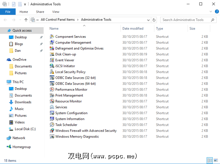Select the Performance Monitor icon
Screen dimensions: 220x164
[52, 89]
